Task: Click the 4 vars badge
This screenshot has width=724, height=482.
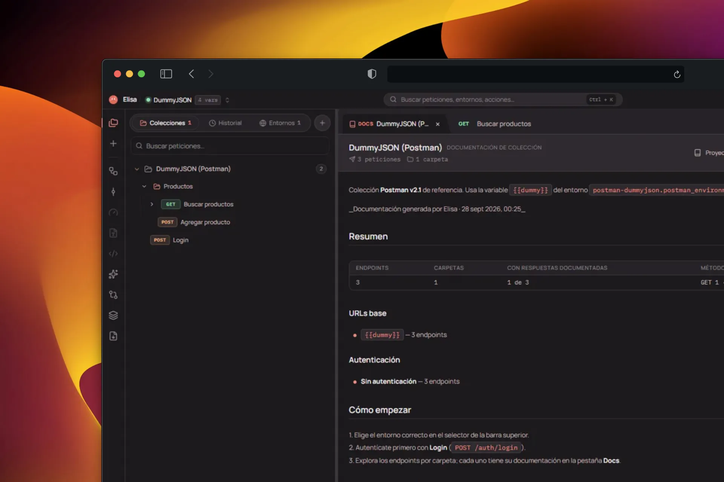Action: click(x=208, y=100)
